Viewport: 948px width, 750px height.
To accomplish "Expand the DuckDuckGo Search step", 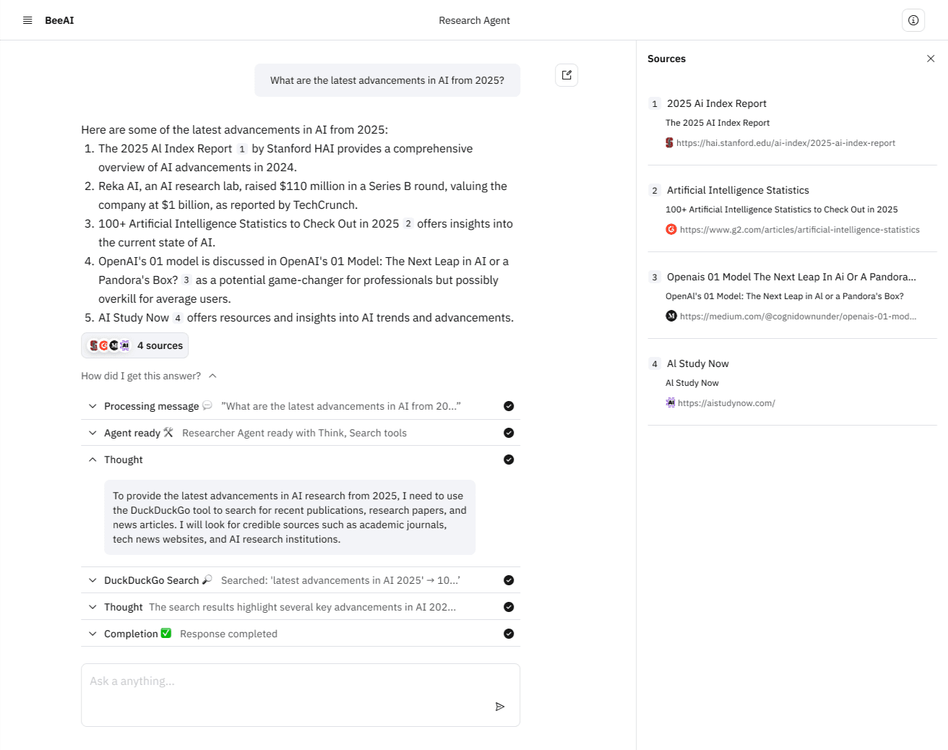I will tap(92, 580).
